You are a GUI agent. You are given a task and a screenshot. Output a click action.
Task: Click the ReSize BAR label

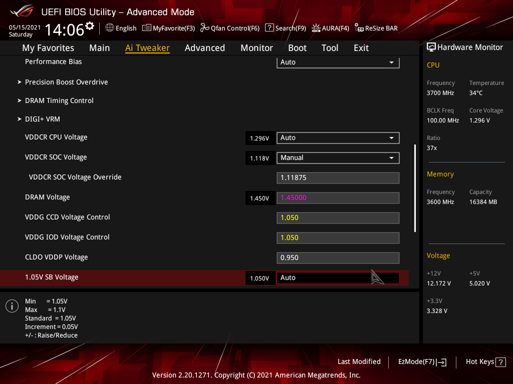pyautogui.click(x=381, y=28)
